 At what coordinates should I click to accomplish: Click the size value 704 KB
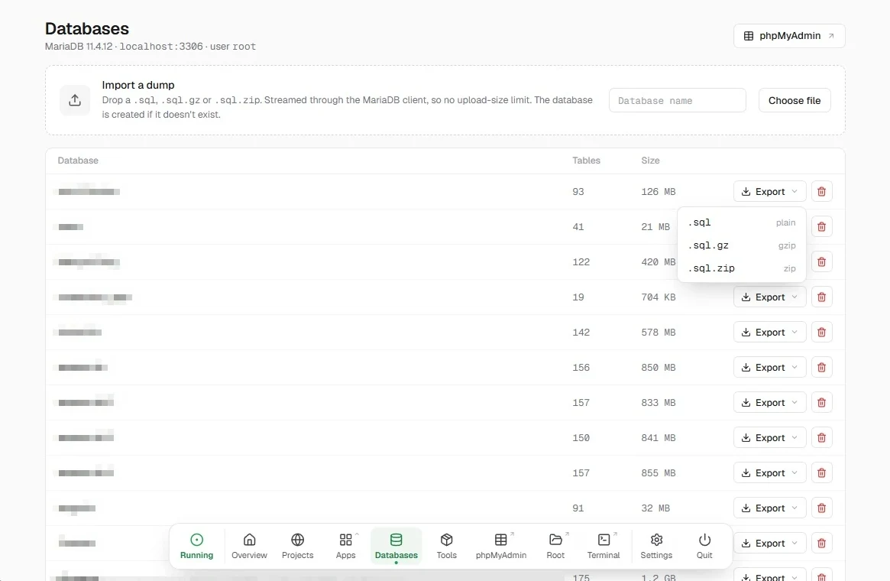[659, 297]
